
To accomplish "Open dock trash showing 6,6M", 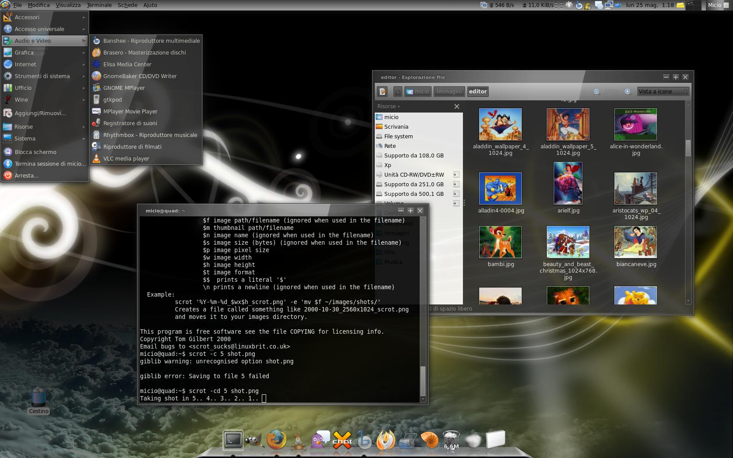I will click(451, 440).
